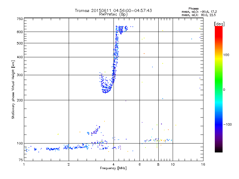This screenshot has height=179, width=239.
Task: Click the '[deg]' colorbar unit label
Action: coord(219,24)
